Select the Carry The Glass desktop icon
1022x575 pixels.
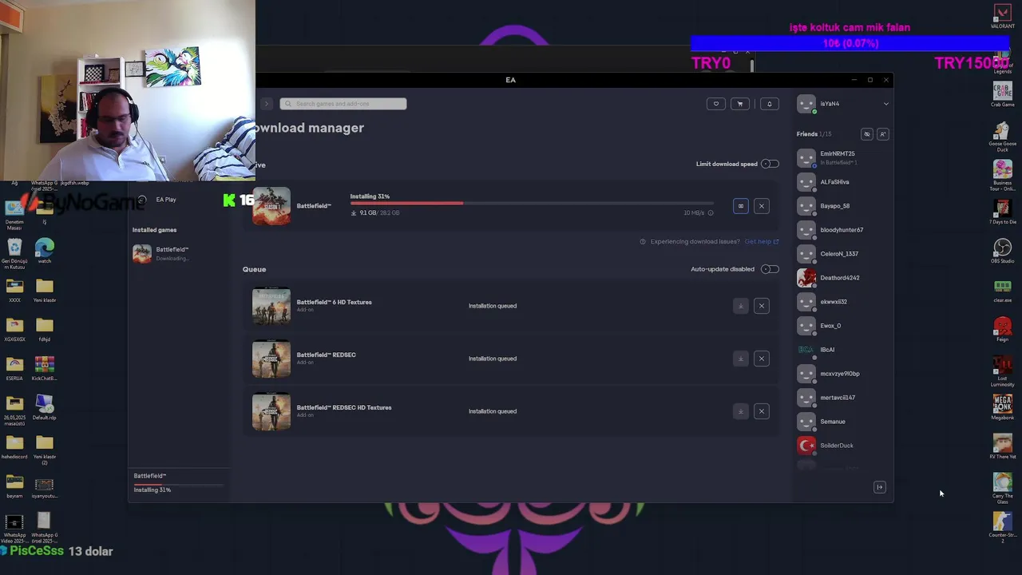[x=1002, y=487]
